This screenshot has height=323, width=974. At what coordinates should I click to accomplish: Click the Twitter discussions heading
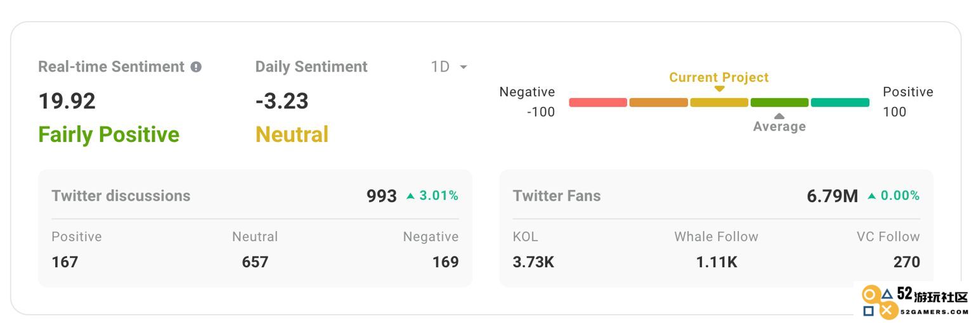pyautogui.click(x=121, y=196)
